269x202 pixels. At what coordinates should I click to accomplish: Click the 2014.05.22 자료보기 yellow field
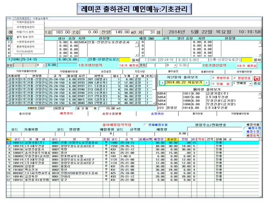tap(184, 82)
